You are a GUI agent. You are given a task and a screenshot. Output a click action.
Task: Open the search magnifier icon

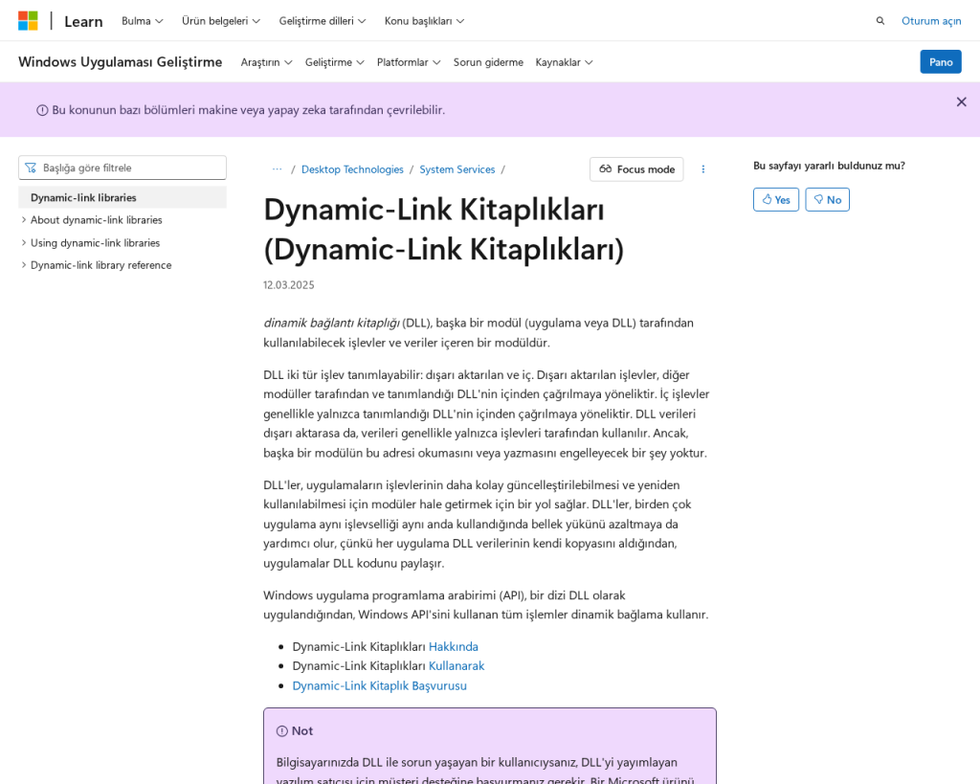(880, 21)
